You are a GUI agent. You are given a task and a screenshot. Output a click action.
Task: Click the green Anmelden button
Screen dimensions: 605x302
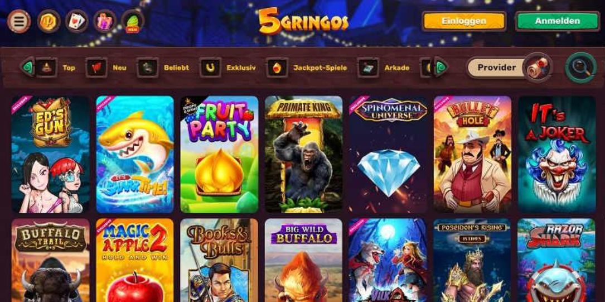coord(558,21)
